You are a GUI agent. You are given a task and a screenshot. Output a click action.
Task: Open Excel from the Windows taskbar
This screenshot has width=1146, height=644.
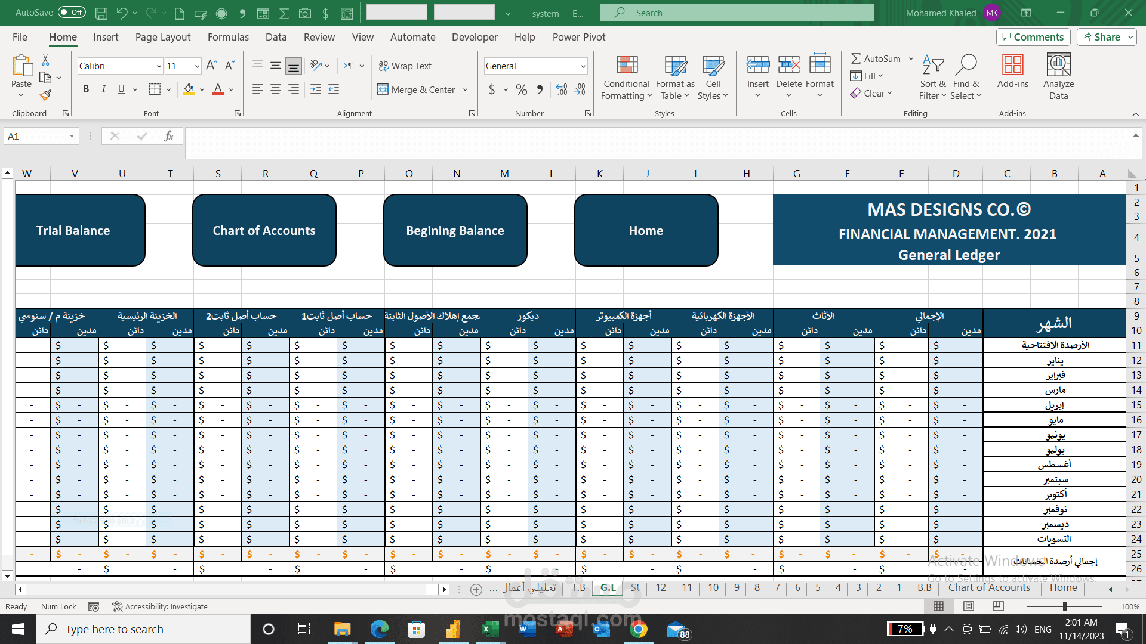(489, 629)
